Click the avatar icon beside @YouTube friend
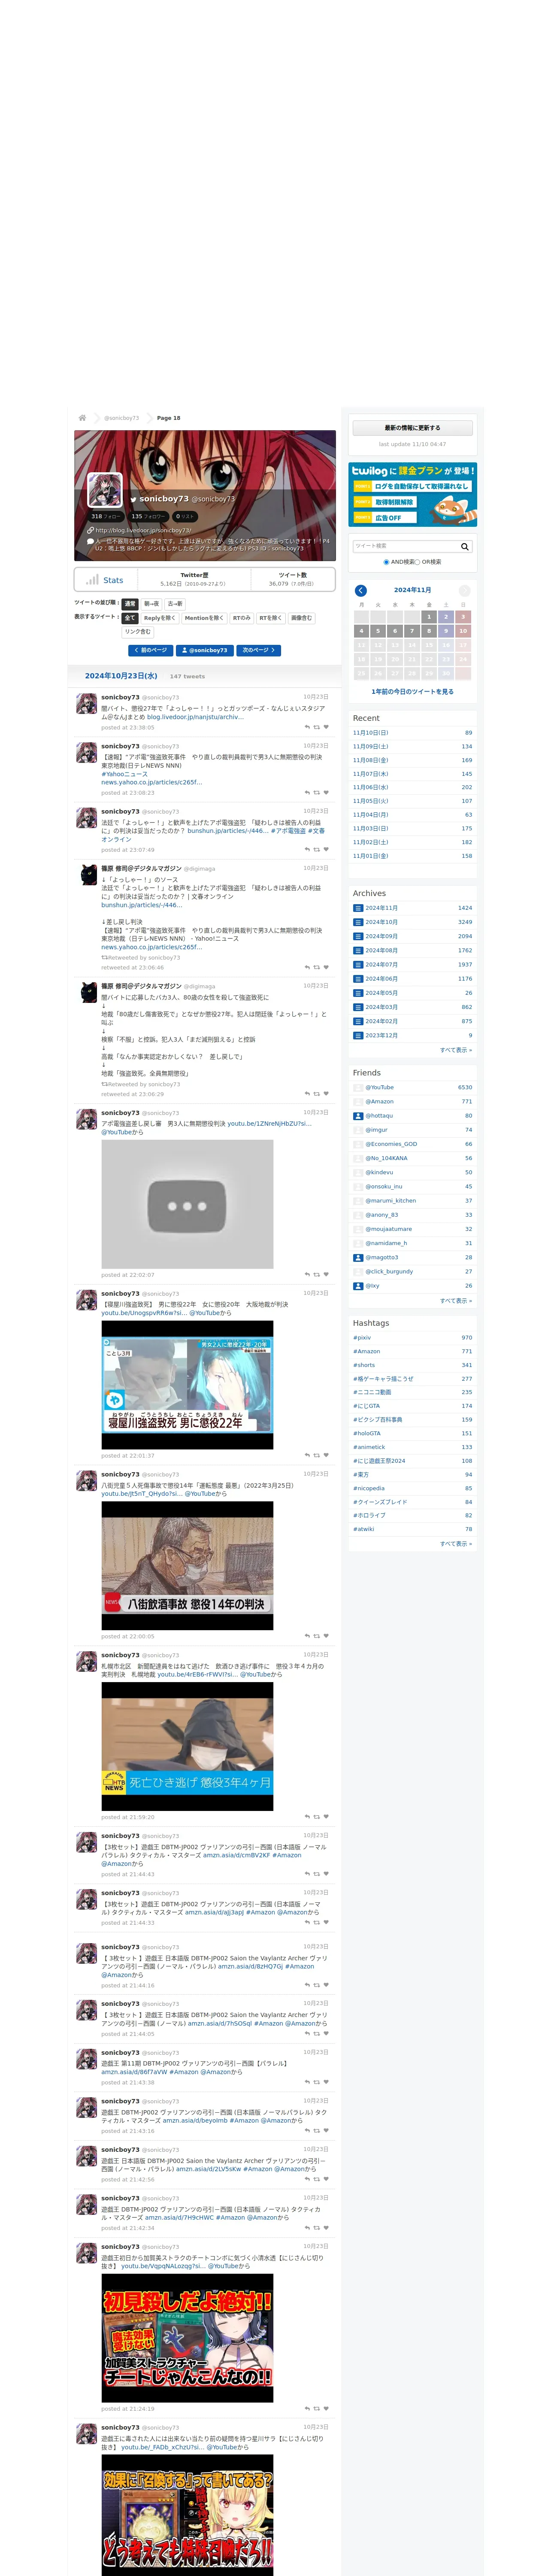Image resolution: width=551 pixels, height=2576 pixels. [358, 1087]
